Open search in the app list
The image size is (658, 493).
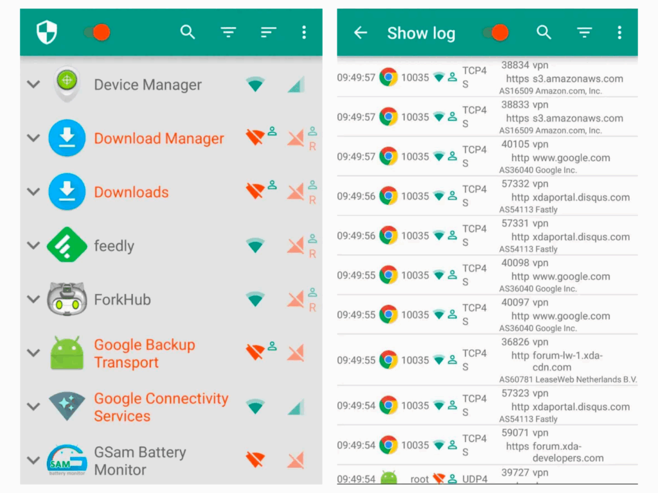(188, 32)
